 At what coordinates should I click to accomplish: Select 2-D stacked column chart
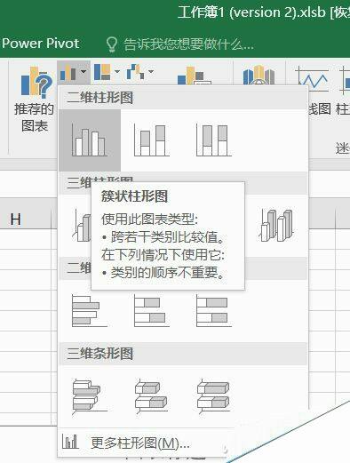tap(152, 140)
